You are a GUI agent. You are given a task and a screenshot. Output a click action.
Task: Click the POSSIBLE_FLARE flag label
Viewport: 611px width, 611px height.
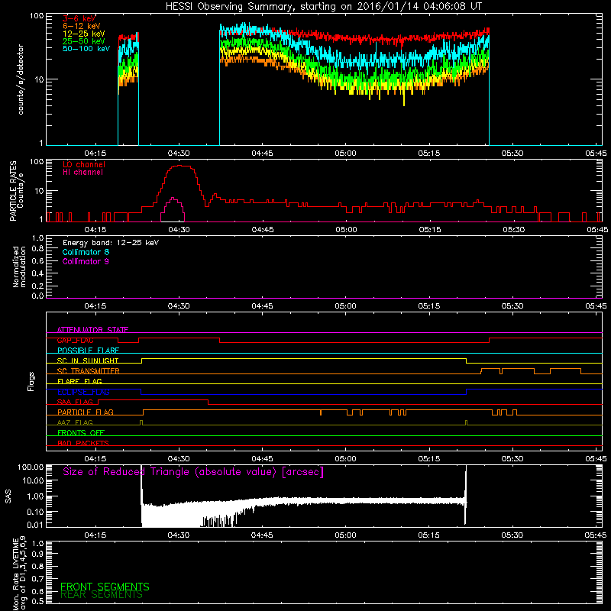coord(88,351)
